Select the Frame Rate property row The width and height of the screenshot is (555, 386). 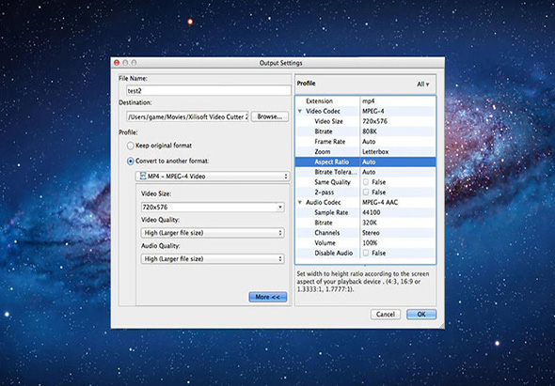tap(365, 142)
